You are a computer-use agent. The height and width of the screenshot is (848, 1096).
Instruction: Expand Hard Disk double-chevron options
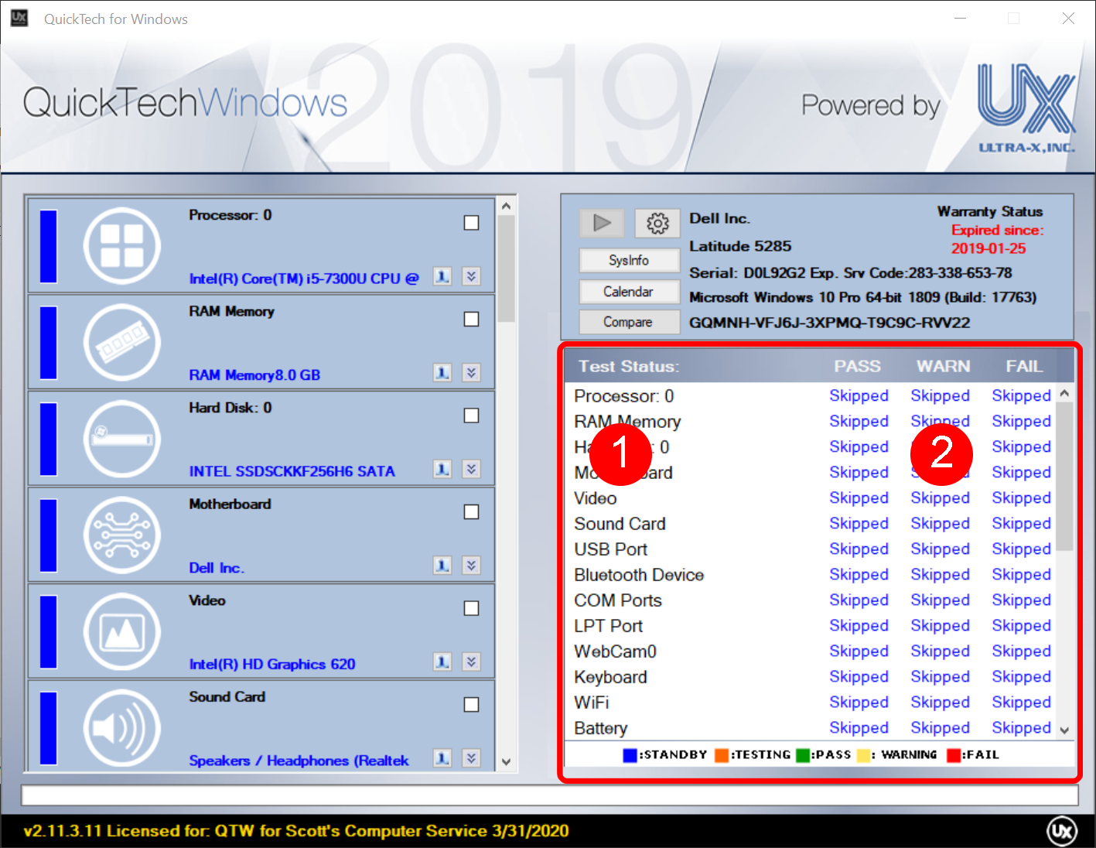tap(471, 469)
